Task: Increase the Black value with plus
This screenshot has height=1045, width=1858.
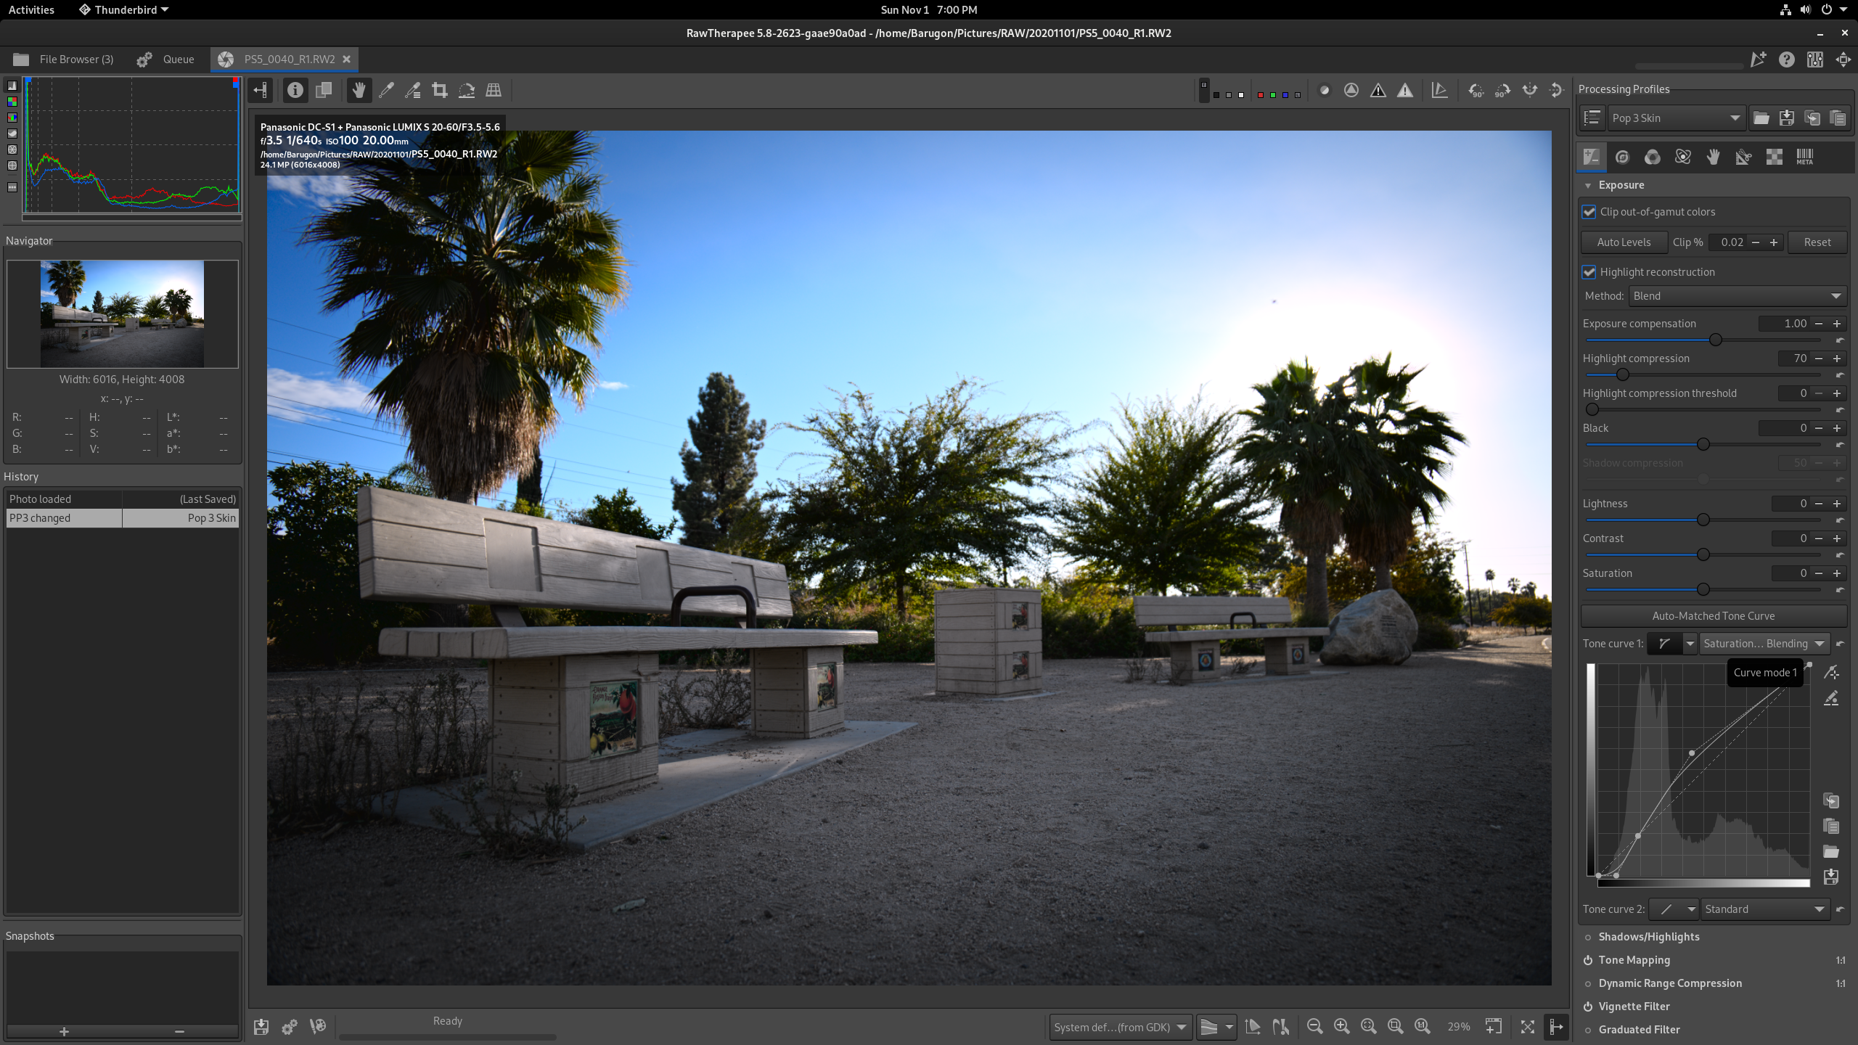Action: click(1837, 428)
